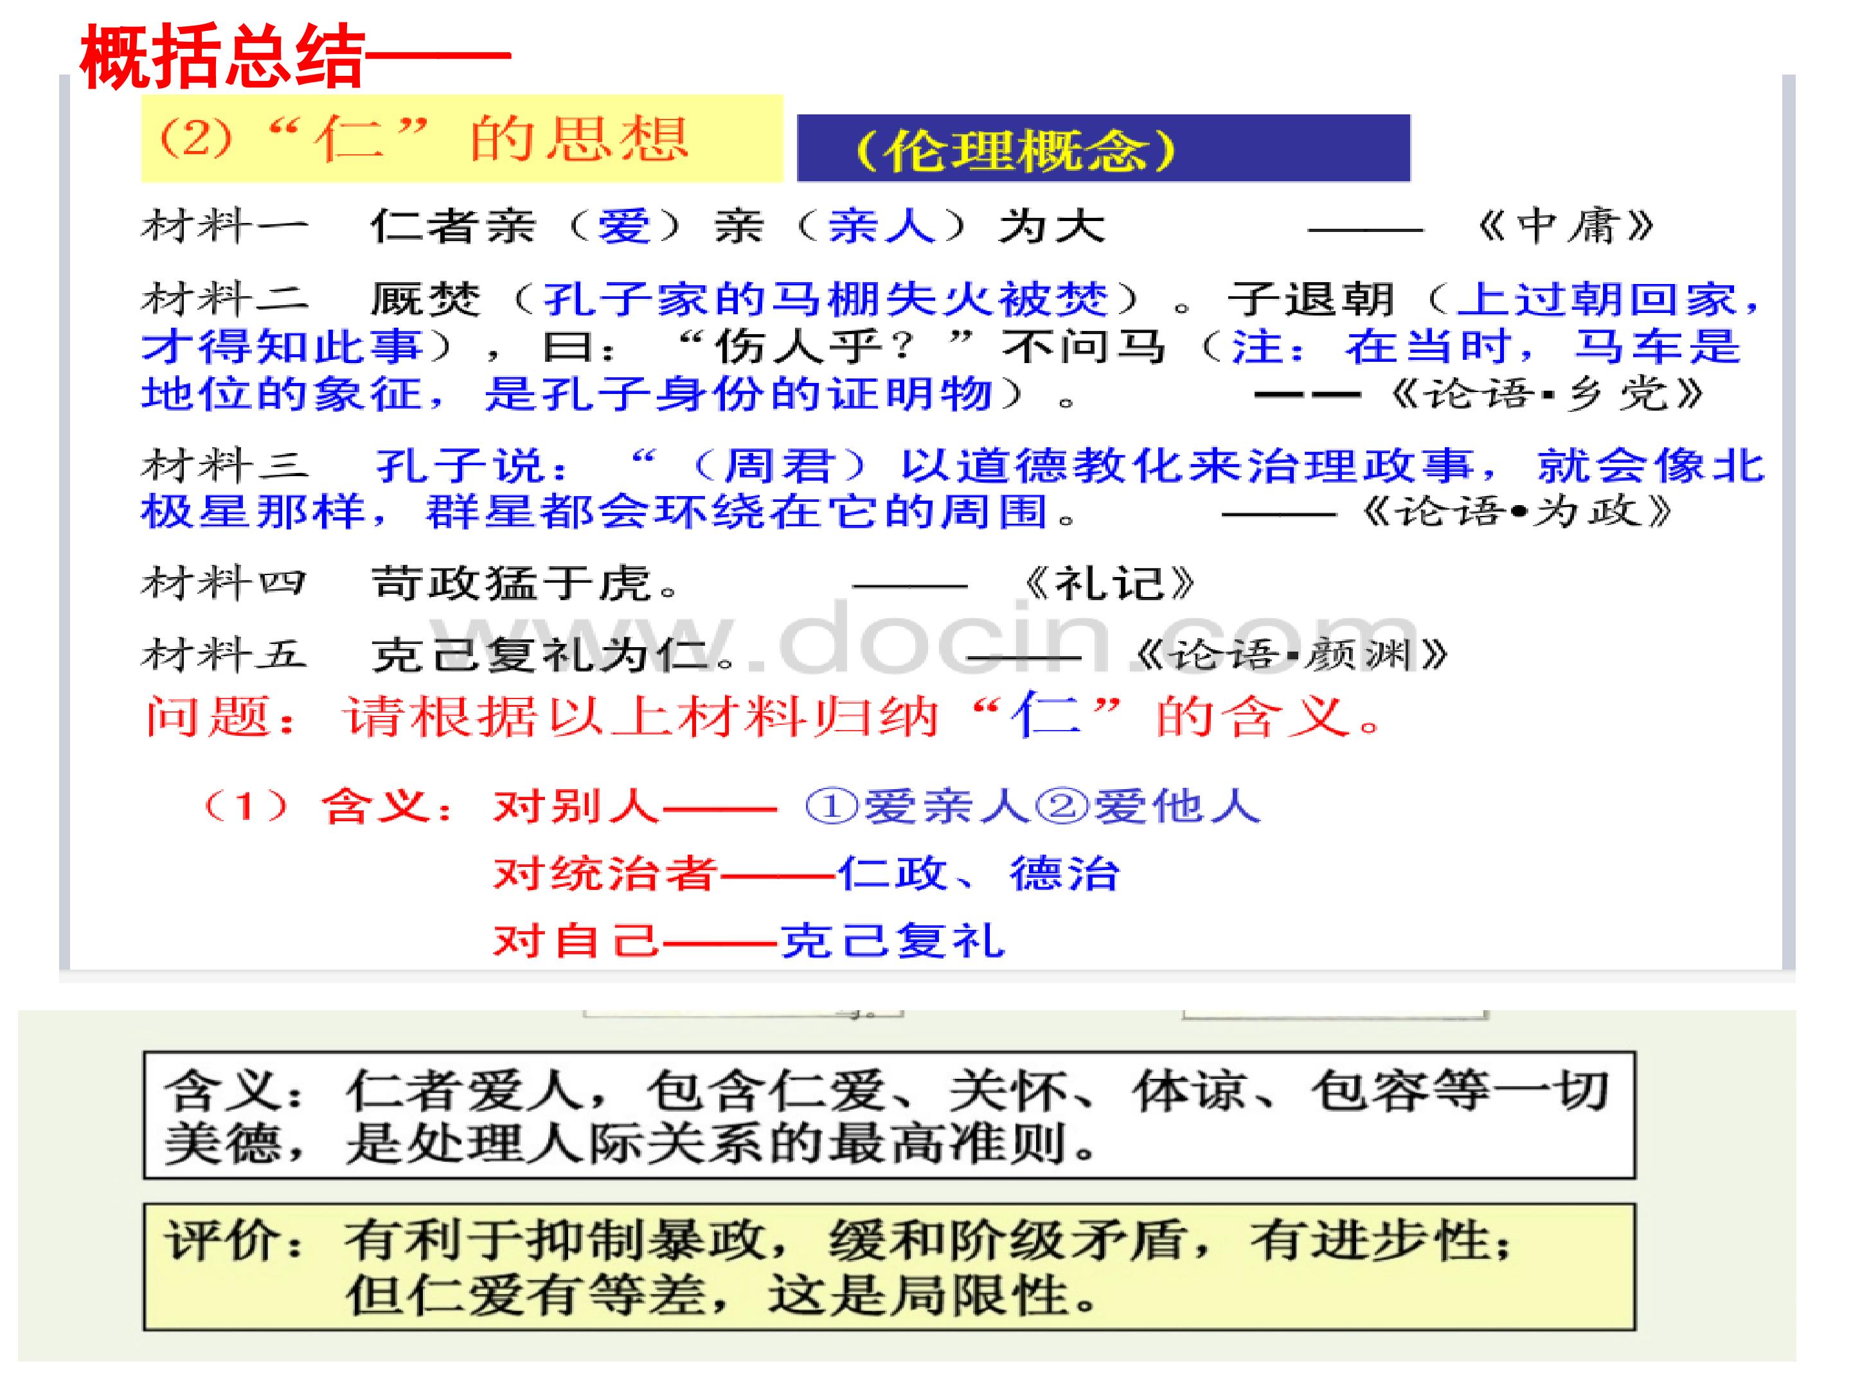Click the label 材料二

pyautogui.click(x=225, y=299)
